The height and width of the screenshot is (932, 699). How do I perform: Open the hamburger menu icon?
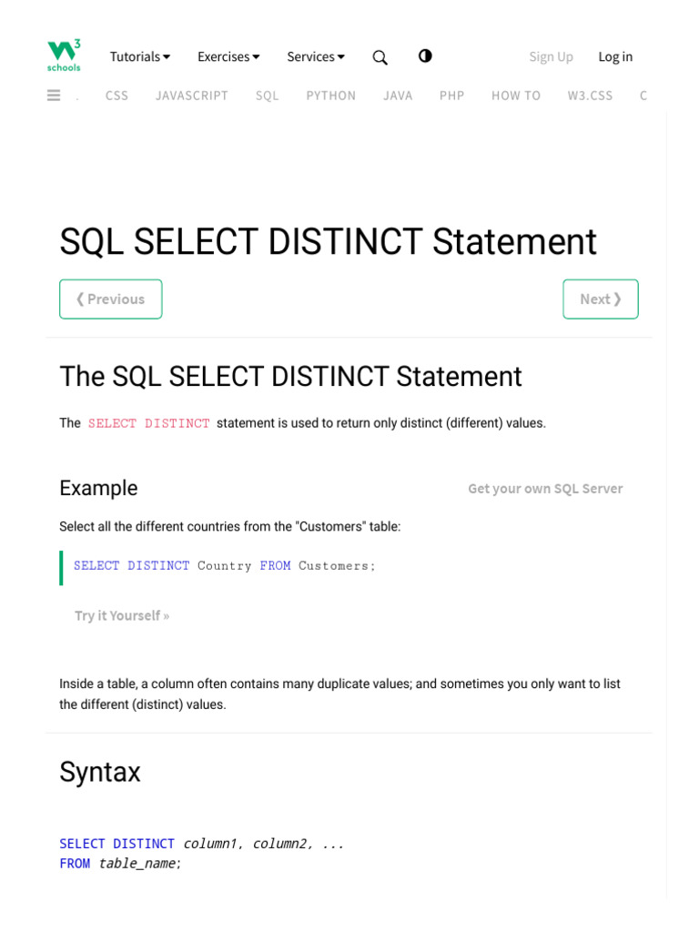point(54,95)
